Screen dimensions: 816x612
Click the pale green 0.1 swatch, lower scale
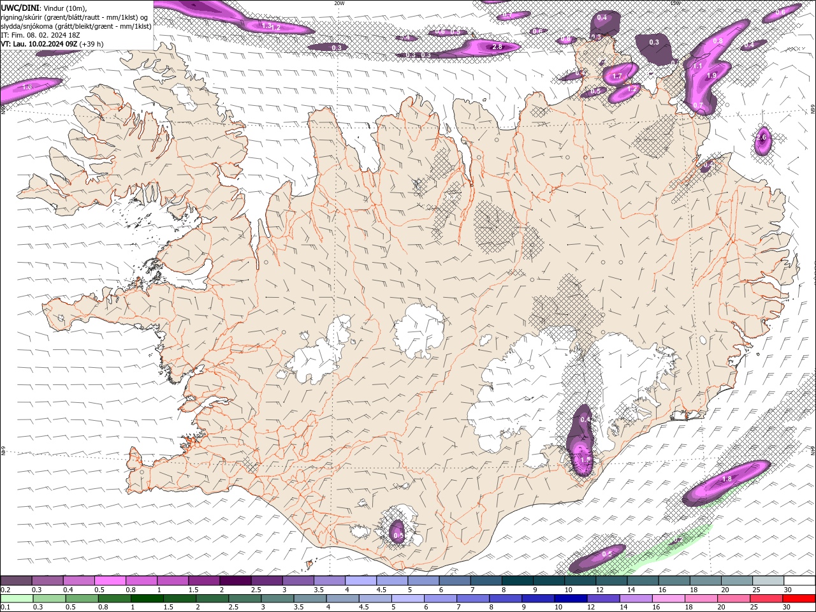(x=17, y=599)
